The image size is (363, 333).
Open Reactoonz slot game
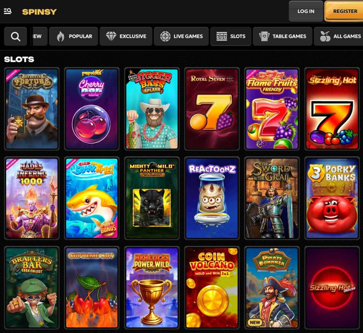(212, 198)
